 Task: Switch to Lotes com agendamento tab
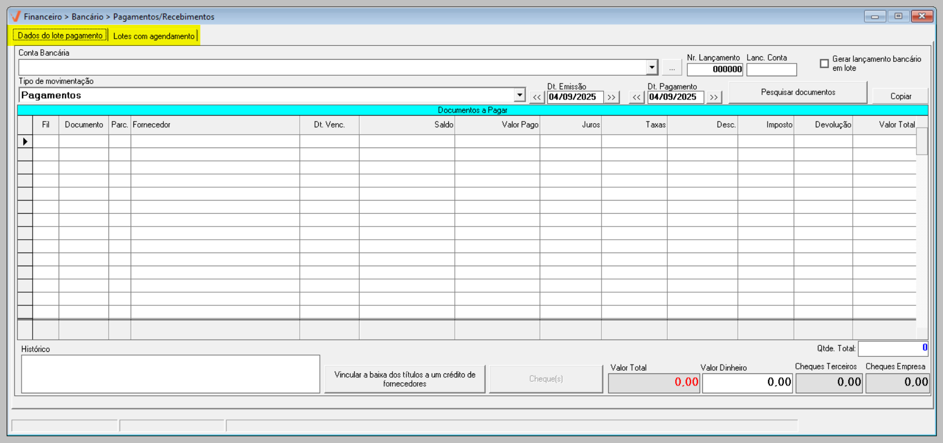click(x=154, y=36)
